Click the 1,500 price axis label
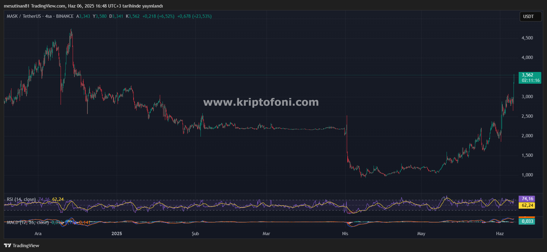 tap(527, 155)
